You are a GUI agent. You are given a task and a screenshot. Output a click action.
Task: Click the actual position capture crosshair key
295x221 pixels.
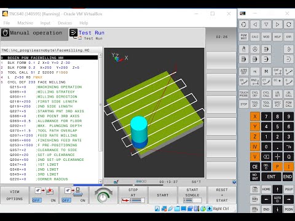click(277, 157)
